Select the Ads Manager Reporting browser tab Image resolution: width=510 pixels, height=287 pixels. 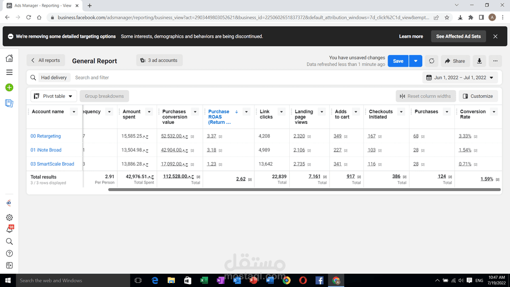(x=43, y=6)
